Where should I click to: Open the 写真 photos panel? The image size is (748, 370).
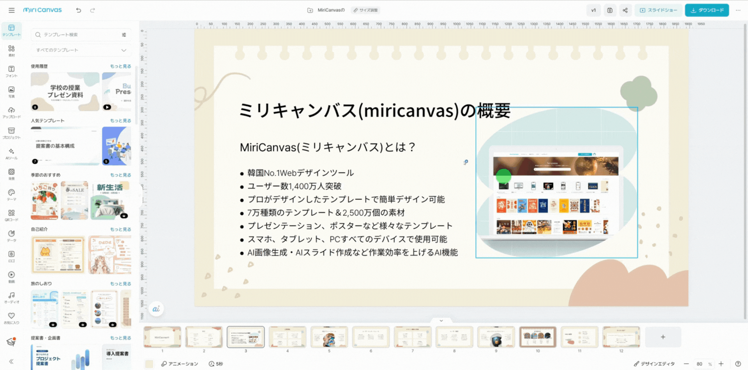point(11,92)
